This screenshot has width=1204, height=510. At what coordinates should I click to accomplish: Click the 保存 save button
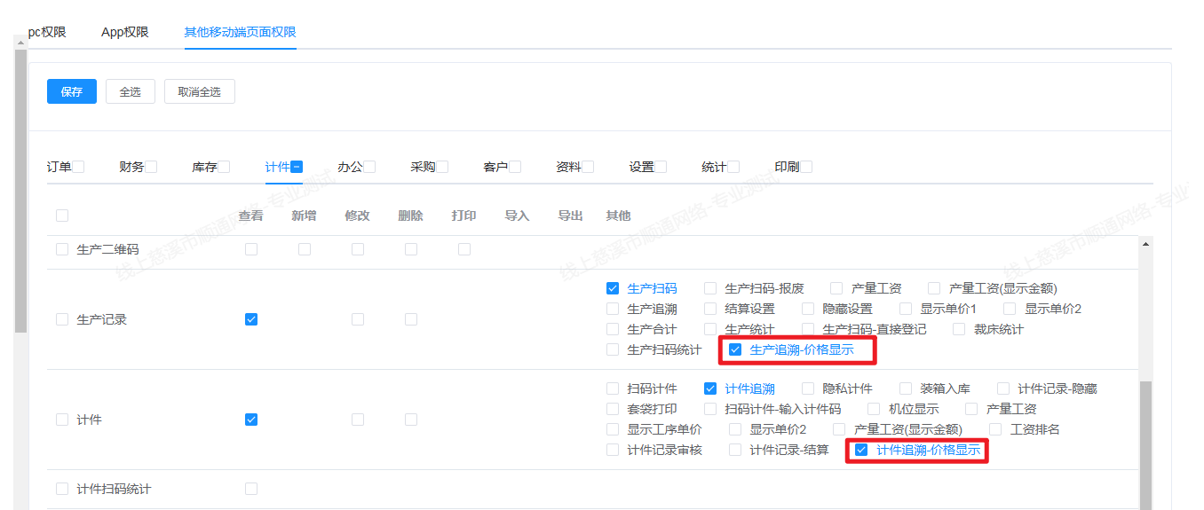[x=71, y=91]
